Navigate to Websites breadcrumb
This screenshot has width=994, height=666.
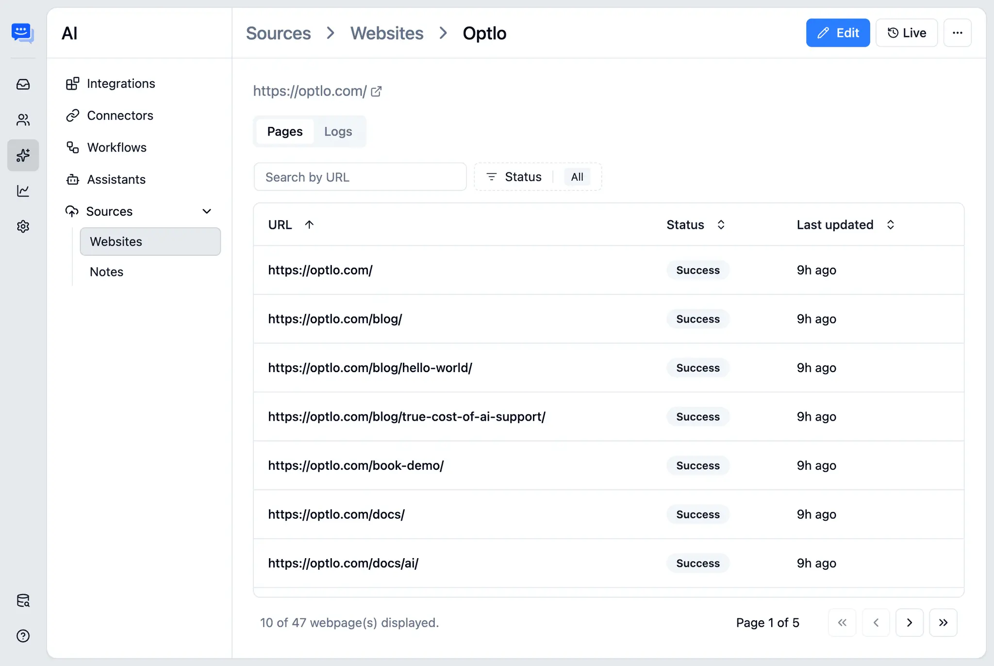[387, 34]
